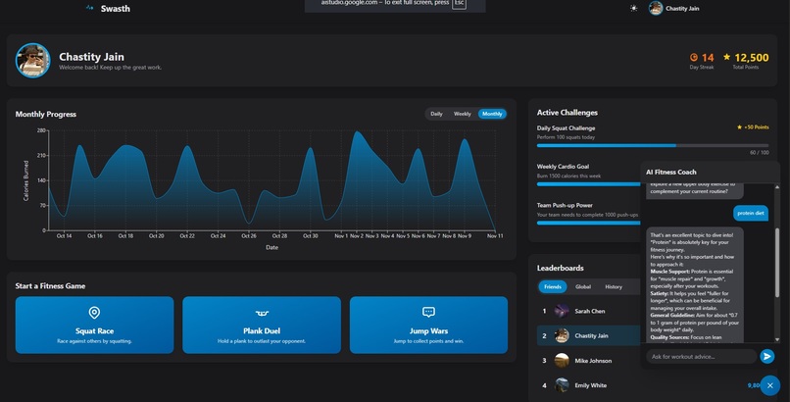
Task: Click chat scrollbar up arrow
Action: click(x=777, y=187)
